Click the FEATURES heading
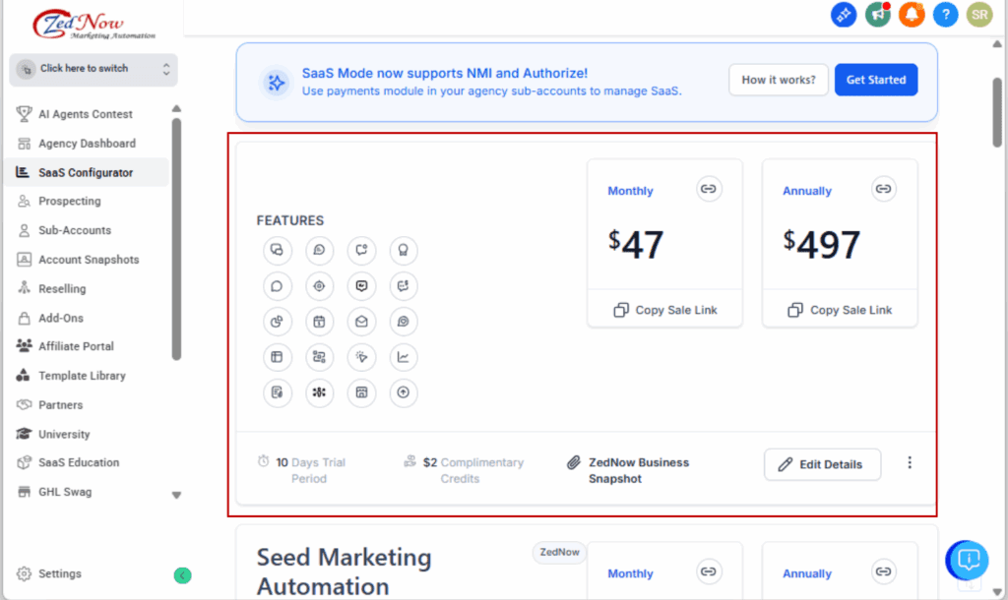This screenshot has height=600, width=1008. [290, 220]
